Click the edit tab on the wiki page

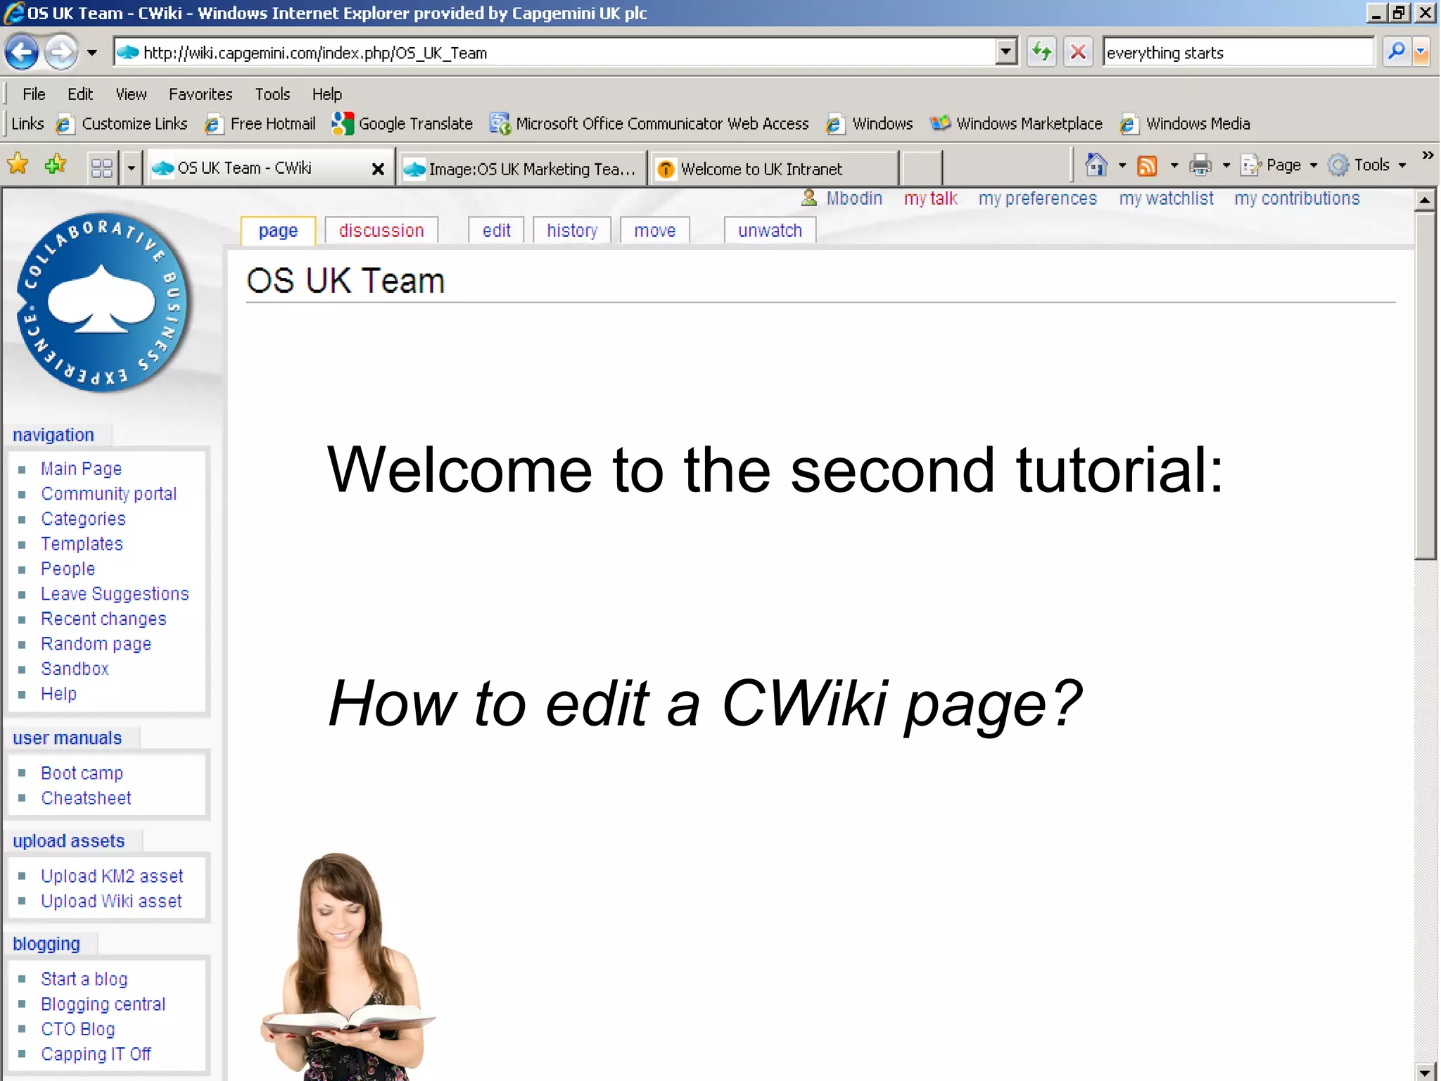point(496,231)
